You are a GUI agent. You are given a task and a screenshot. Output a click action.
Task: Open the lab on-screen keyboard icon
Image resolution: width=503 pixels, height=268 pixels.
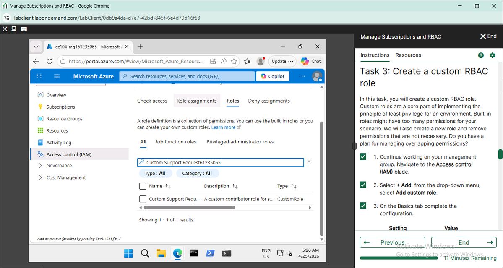24,29
